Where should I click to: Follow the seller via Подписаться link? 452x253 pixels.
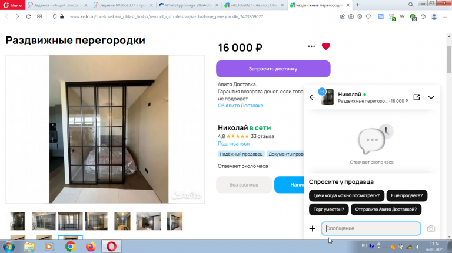click(x=234, y=143)
